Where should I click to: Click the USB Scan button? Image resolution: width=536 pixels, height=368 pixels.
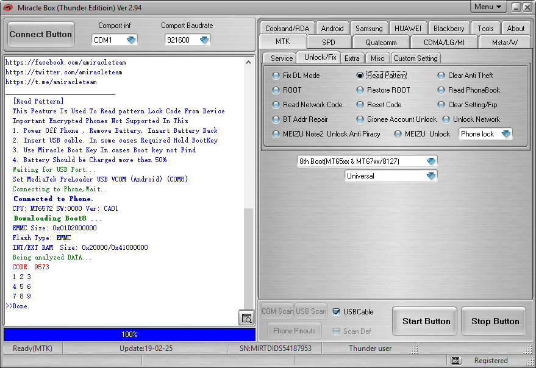(311, 311)
